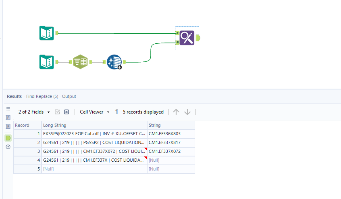Select Null String cell in record 4
341x199 pixels.
click(171, 160)
